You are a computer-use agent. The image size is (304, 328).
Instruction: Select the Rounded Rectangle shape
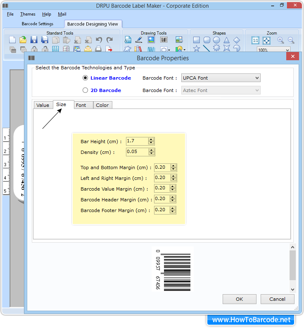point(207,40)
